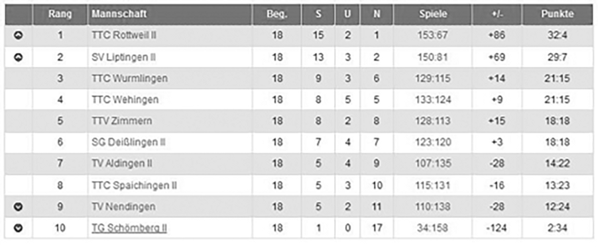This screenshot has width=598, height=247.
Task: Open the TG Schömberg II team link
Action: pos(129,228)
